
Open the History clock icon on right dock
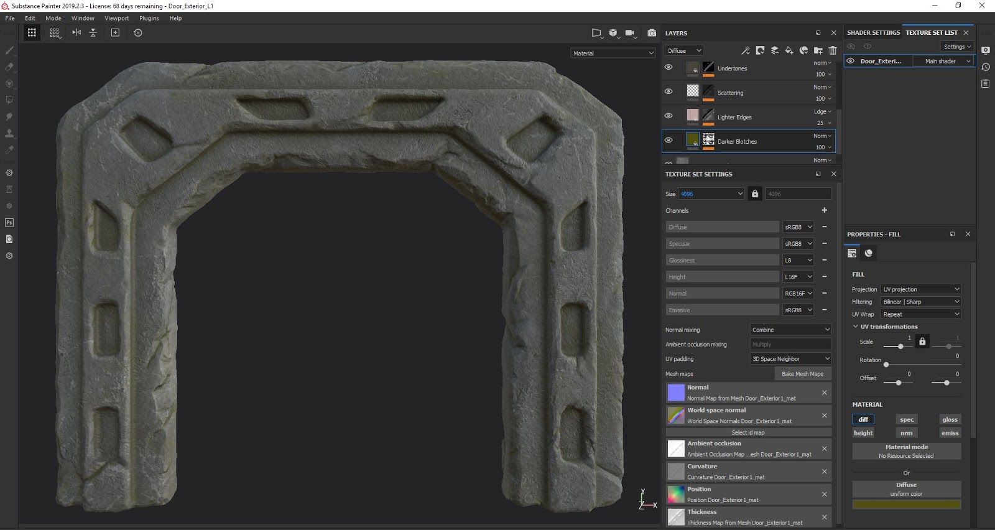click(x=986, y=67)
